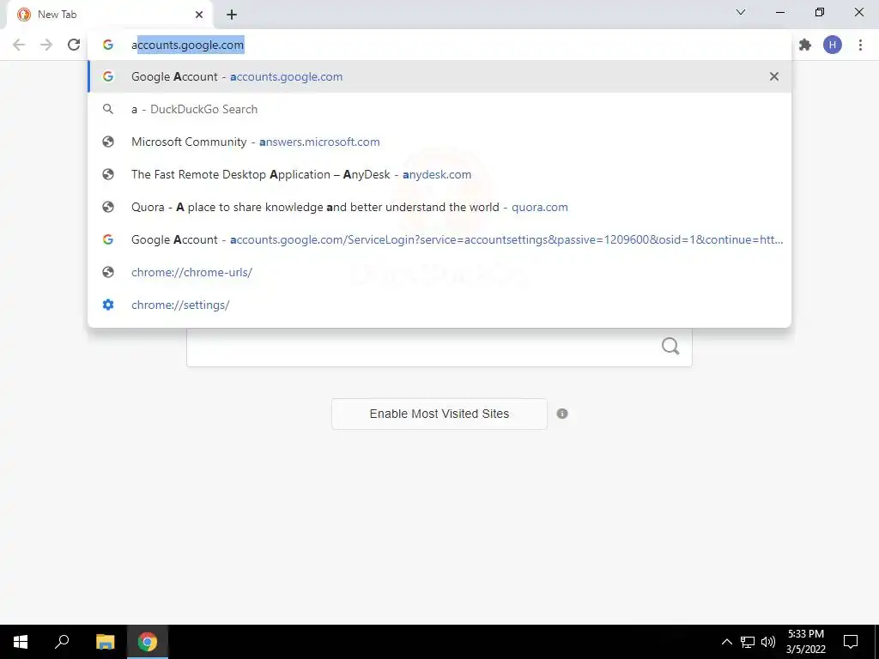This screenshot has height=659, width=879.
Task: Select the New Tab browser tab
Action: pos(111,15)
